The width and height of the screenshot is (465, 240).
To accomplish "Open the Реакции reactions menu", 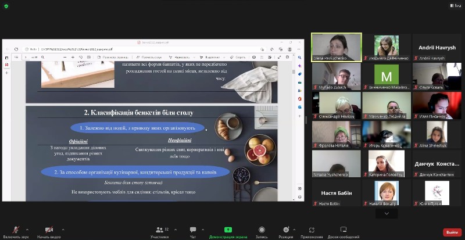I will (x=285, y=231).
